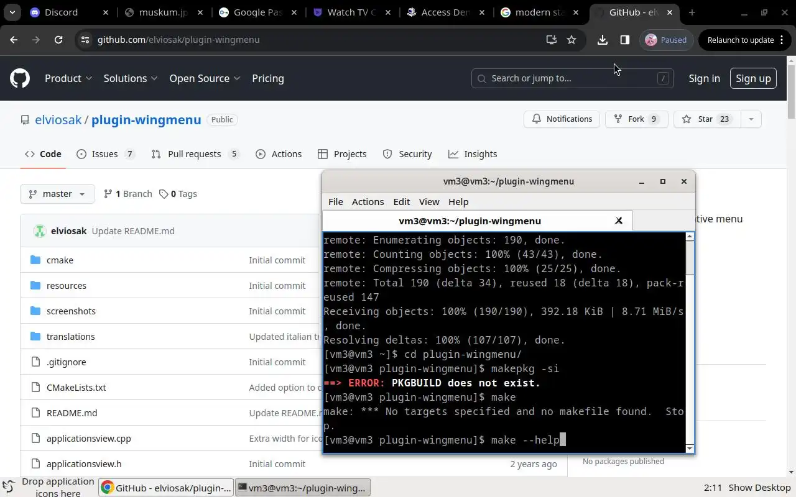This screenshot has height=497, width=796.
Task: Reload the page with refresh icon
Action: [x=58, y=40]
